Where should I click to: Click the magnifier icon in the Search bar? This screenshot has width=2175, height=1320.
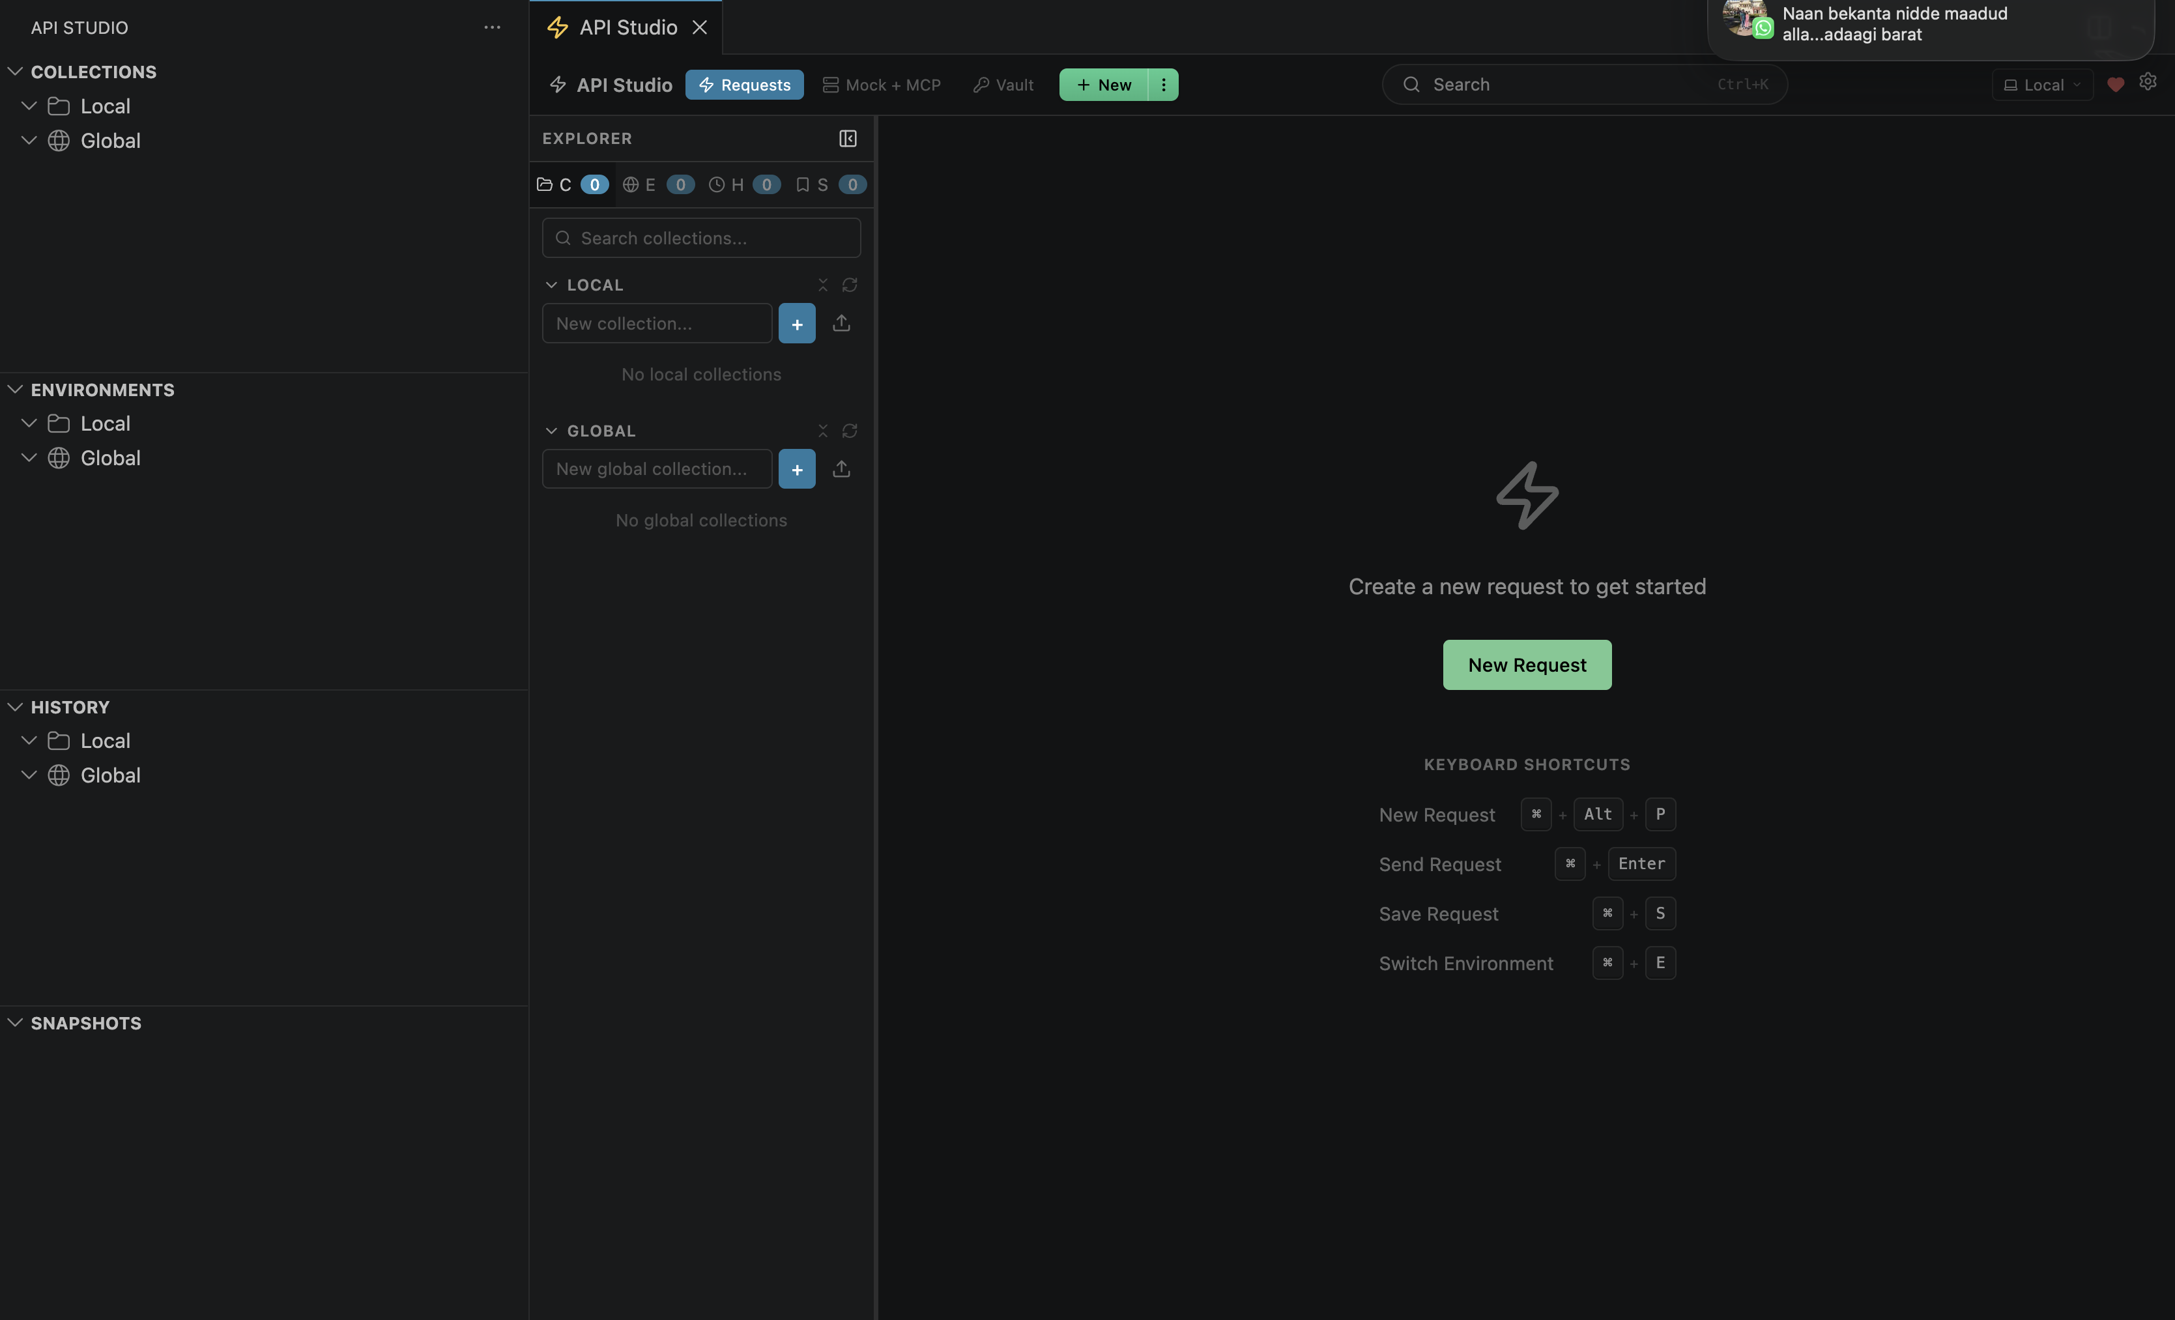pos(1411,85)
